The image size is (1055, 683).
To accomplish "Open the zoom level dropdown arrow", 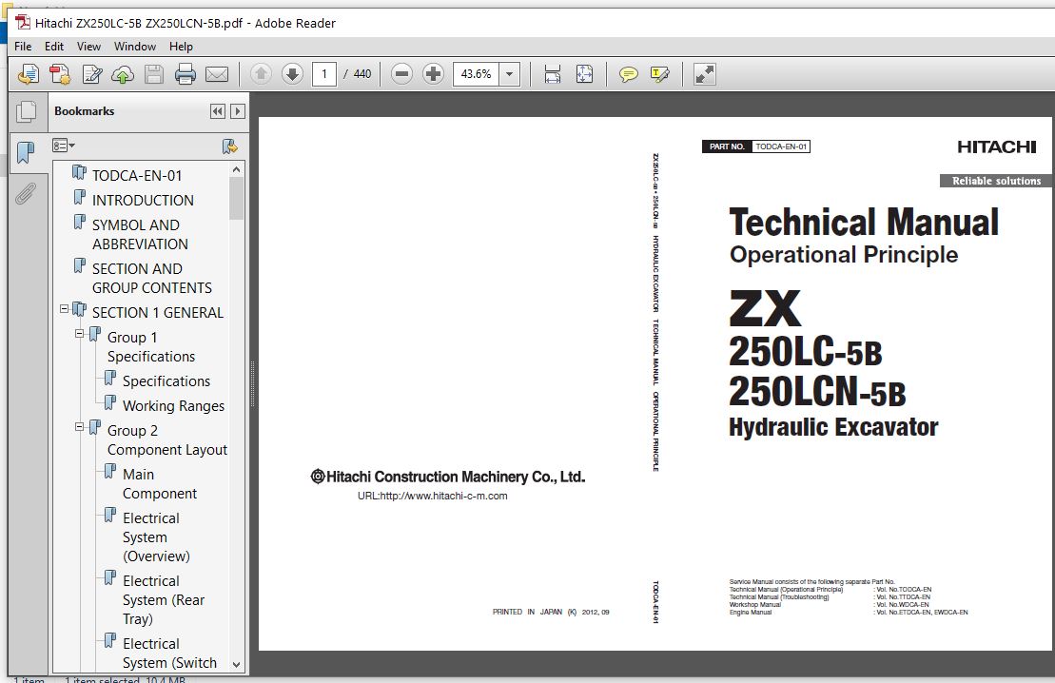I will click(x=510, y=74).
